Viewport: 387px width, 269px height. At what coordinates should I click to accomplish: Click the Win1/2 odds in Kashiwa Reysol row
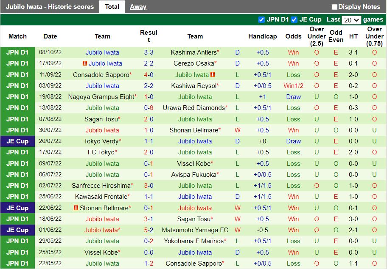(x=293, y=86)
